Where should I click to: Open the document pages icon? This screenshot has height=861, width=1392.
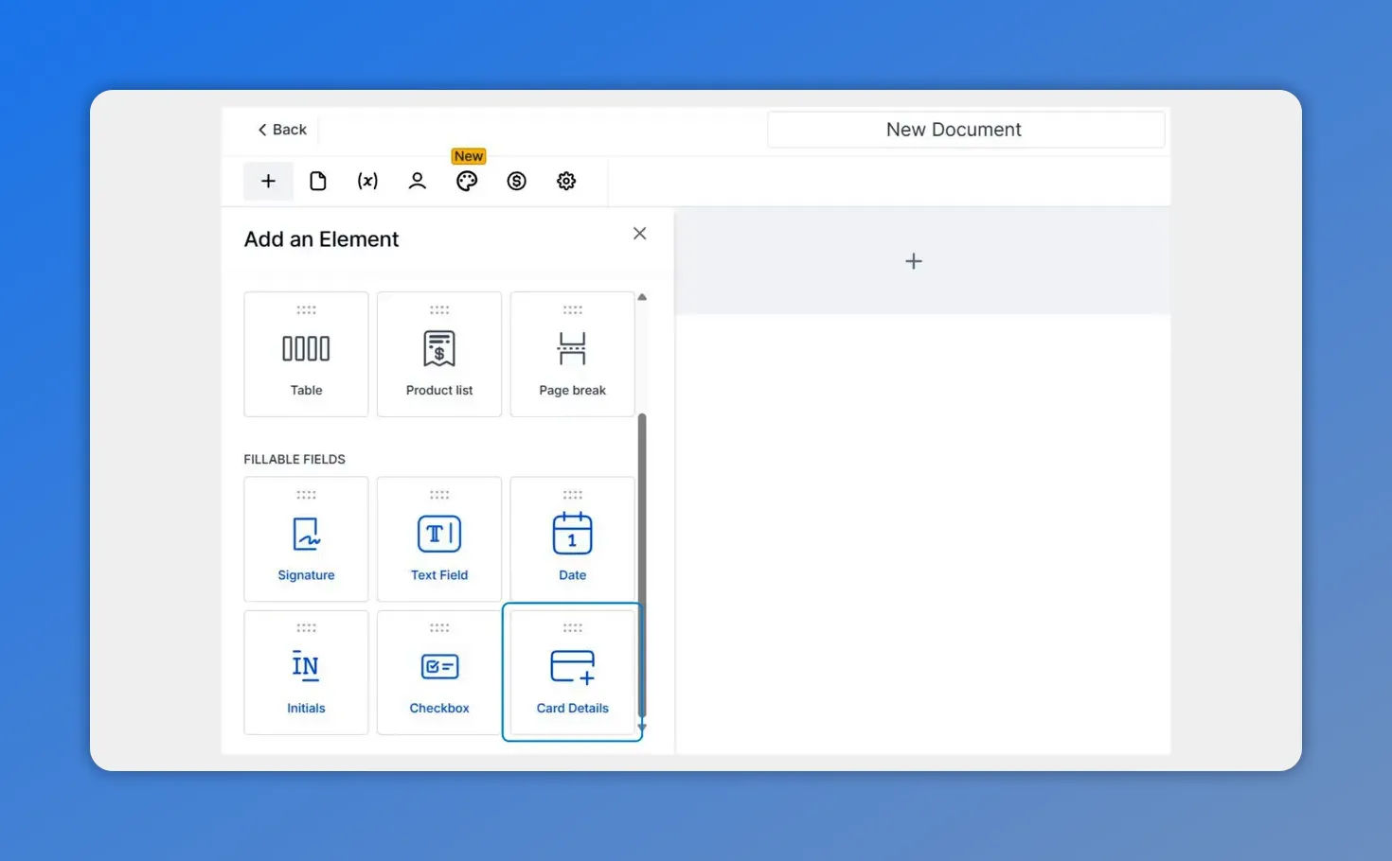click(x=318, y=181)
